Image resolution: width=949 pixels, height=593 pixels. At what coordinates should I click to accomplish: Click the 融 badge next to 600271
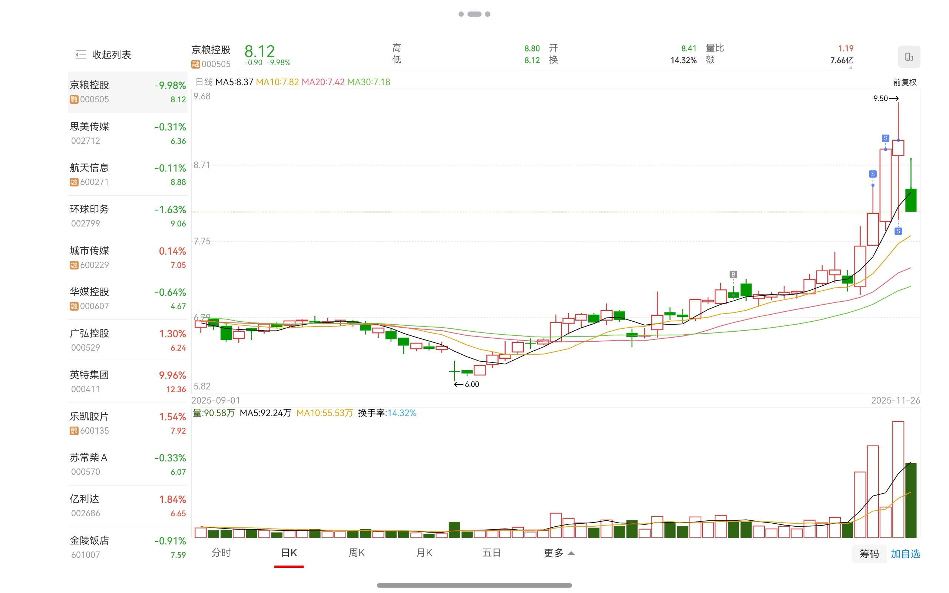click(74, 182)
